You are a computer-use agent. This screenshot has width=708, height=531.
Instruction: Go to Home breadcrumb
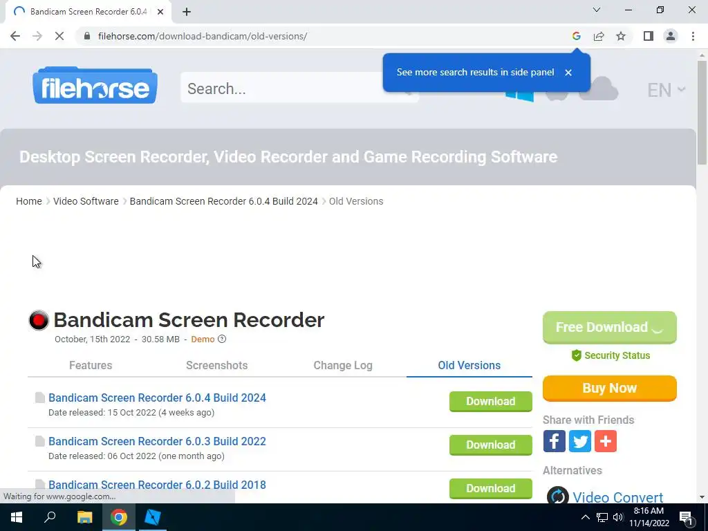click(29, 201)
